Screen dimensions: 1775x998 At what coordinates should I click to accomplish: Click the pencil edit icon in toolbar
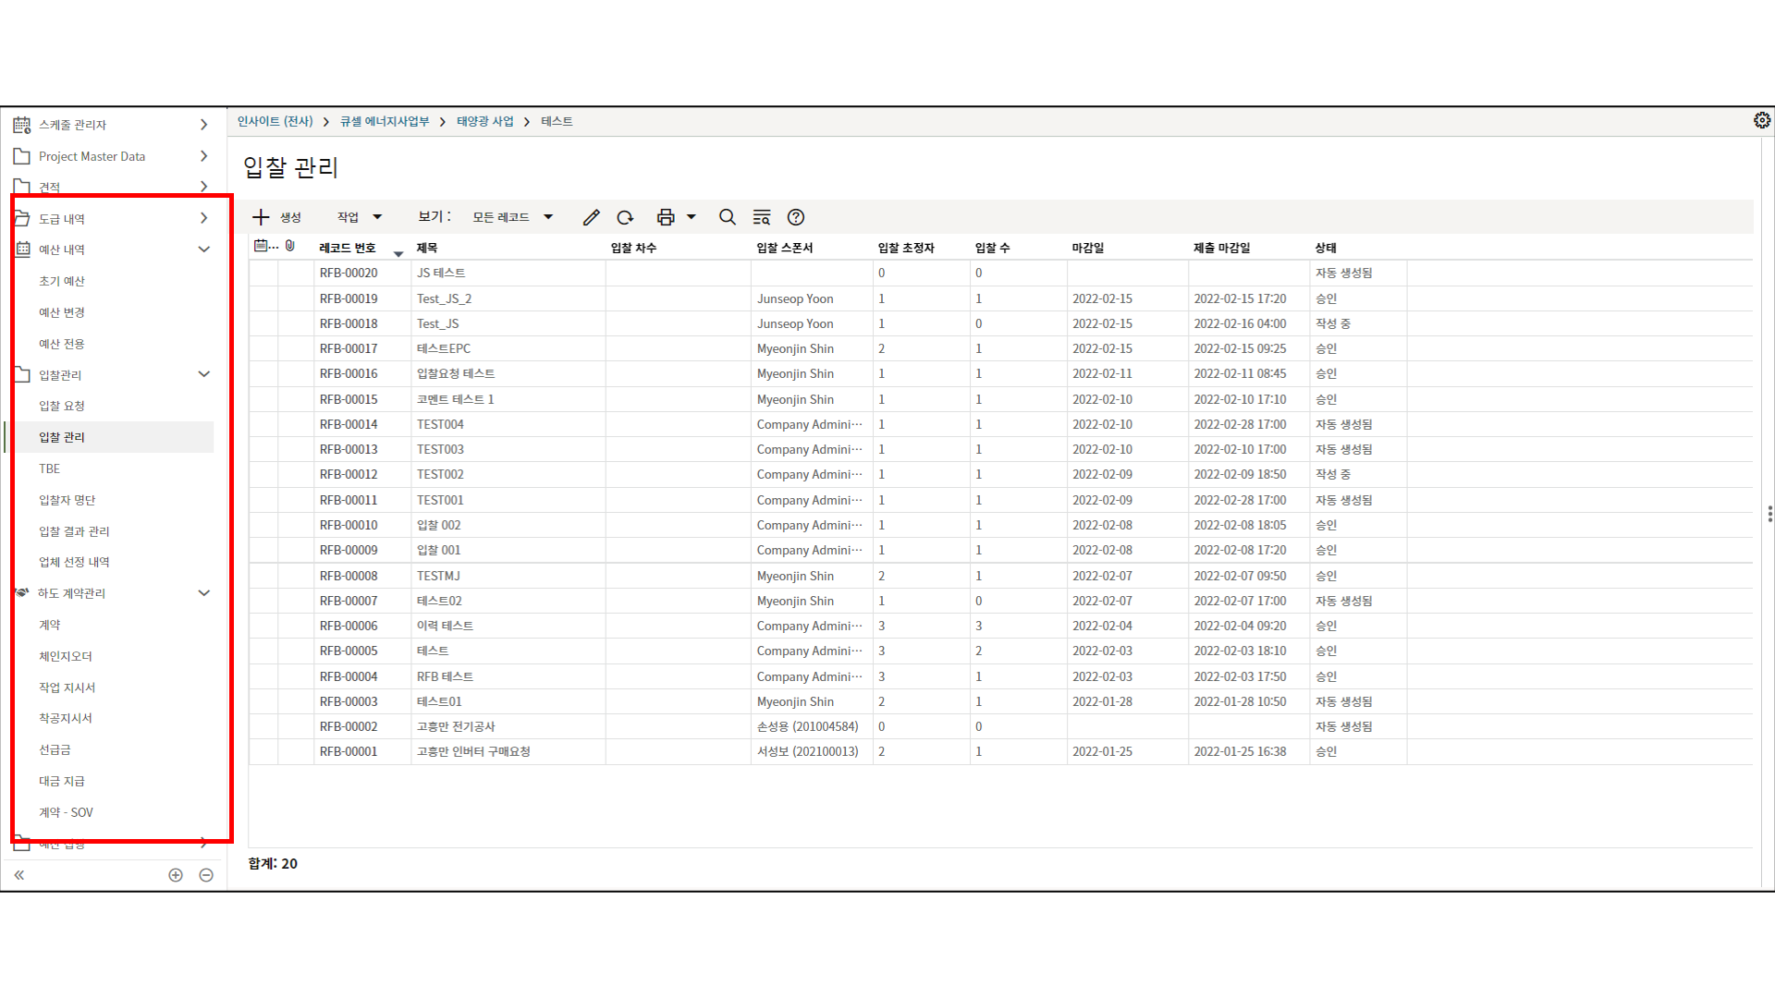coord(592,217)
